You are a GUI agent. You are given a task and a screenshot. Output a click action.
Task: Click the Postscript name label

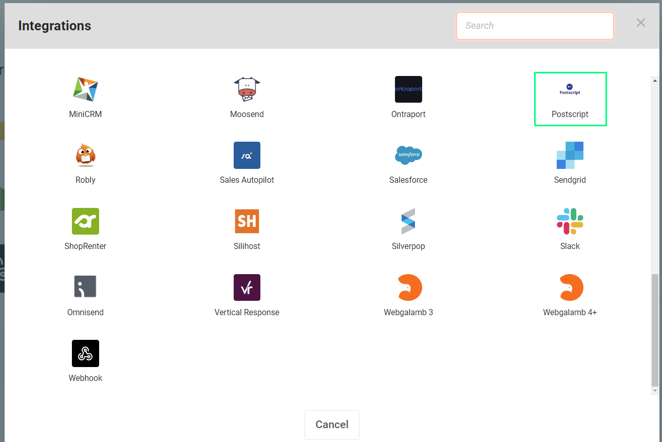[570, 114]
